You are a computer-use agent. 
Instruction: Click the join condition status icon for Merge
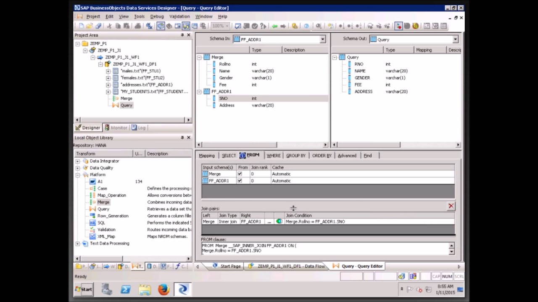[279, 221]
